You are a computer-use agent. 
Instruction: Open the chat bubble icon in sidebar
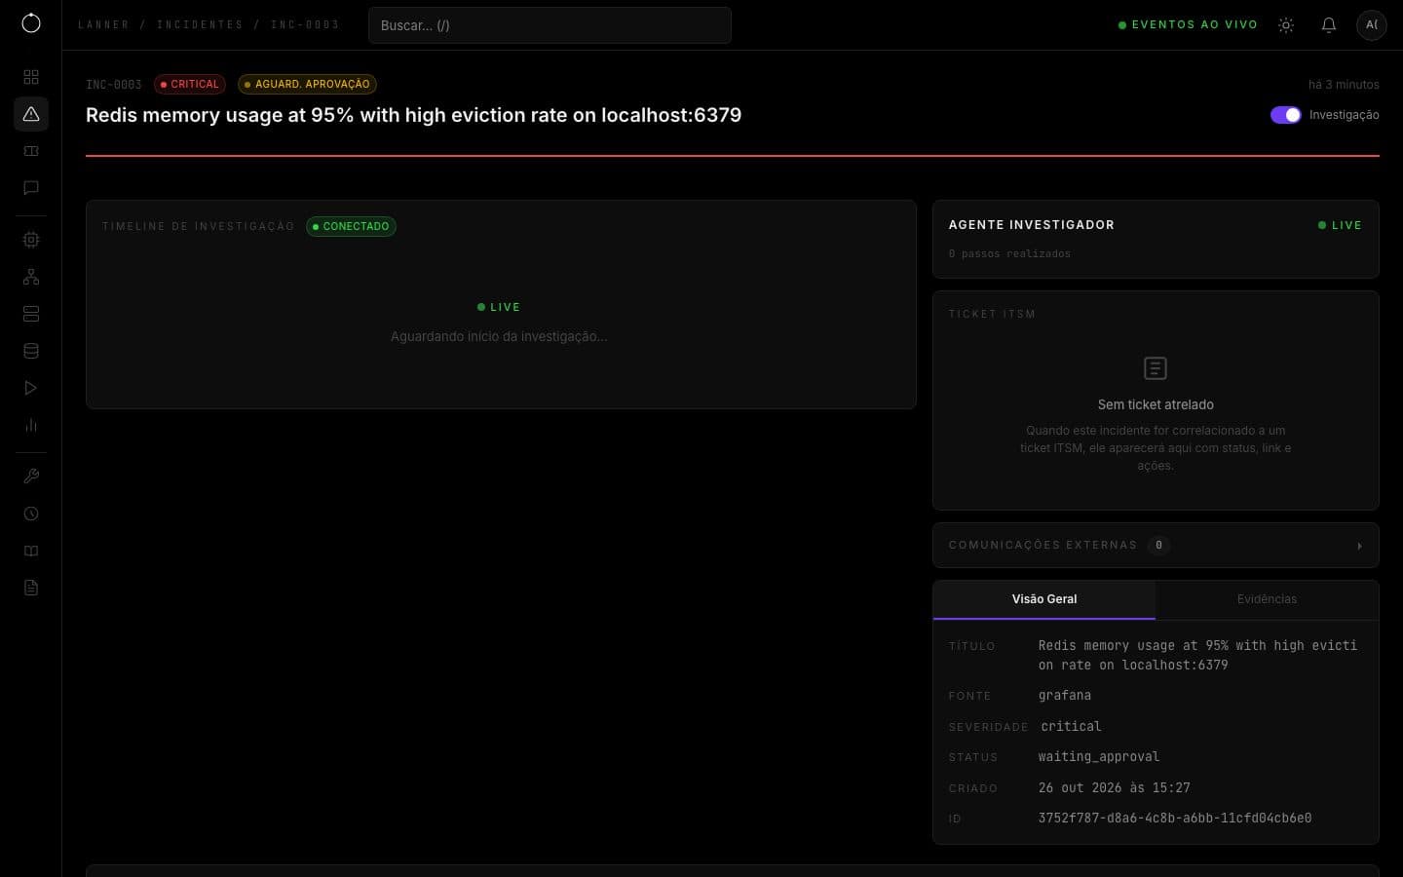tap(31, 188)
